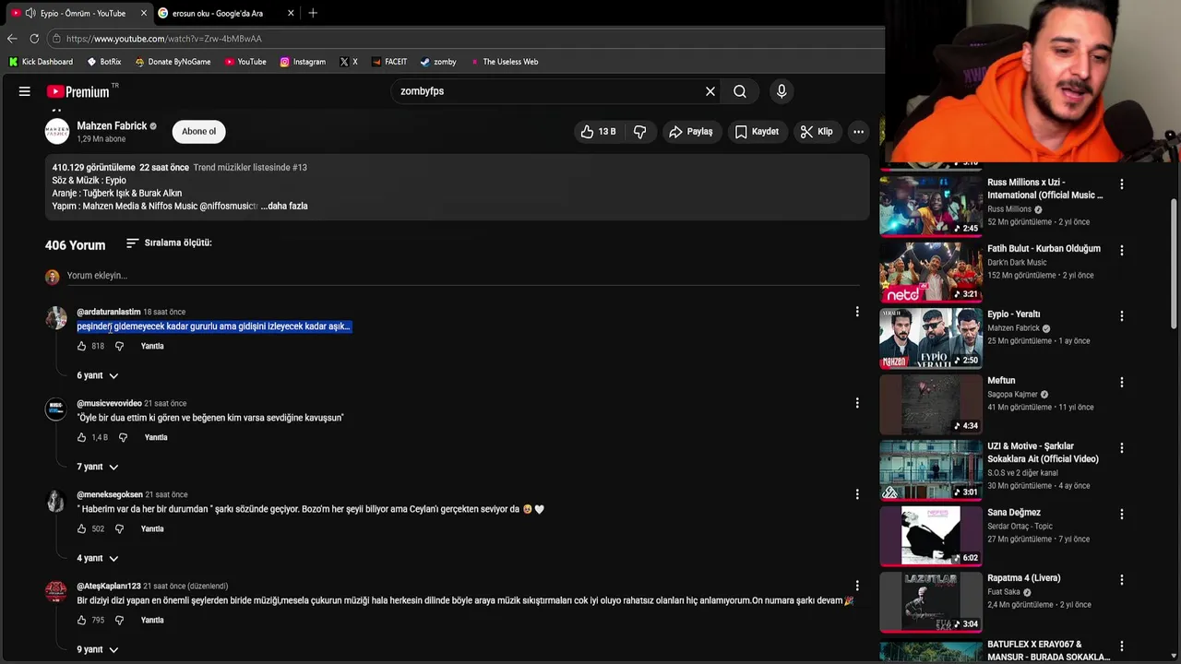1181x664 pixels.
Task: Click the YouTube Premium logo
Action: tap(78, 91)
